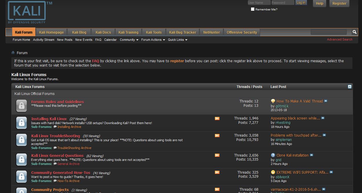Screen dimensions: 362x193
Task: Open the Kali Blog tab
Action: click(x=79, y=32)
